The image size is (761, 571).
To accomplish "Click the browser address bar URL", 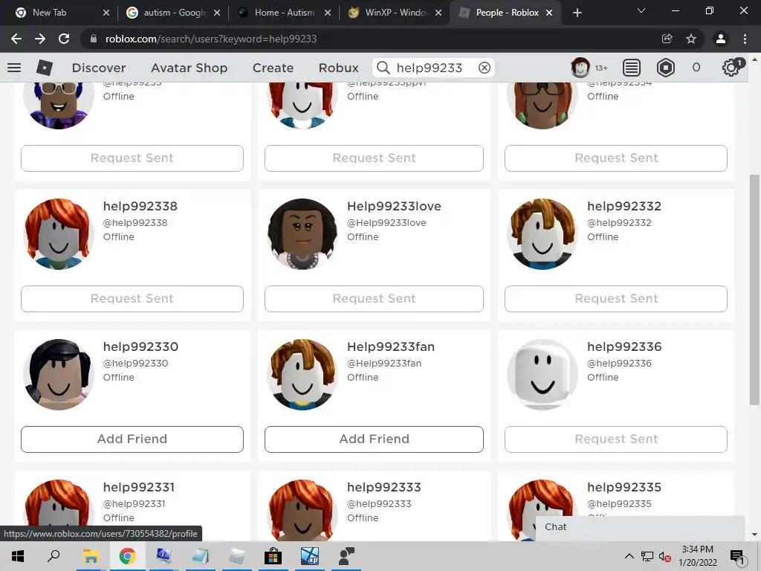I will pyautogui.click(x=210, y=39).
